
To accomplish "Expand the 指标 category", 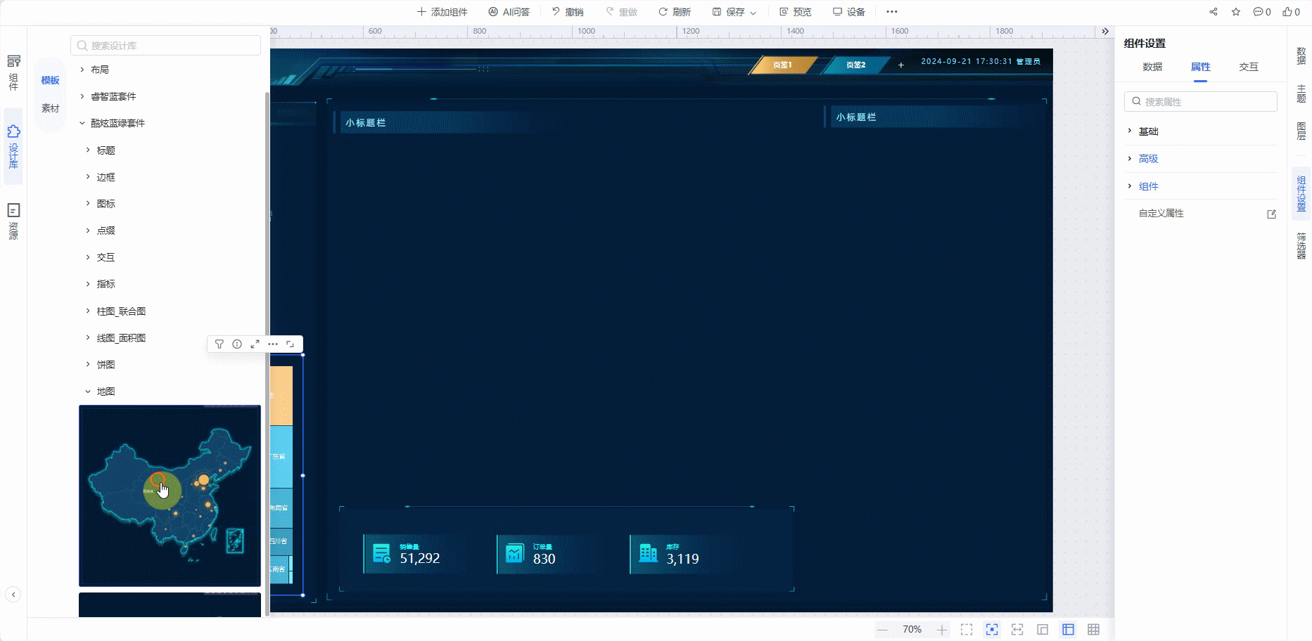I will click(x=88, y=284).
